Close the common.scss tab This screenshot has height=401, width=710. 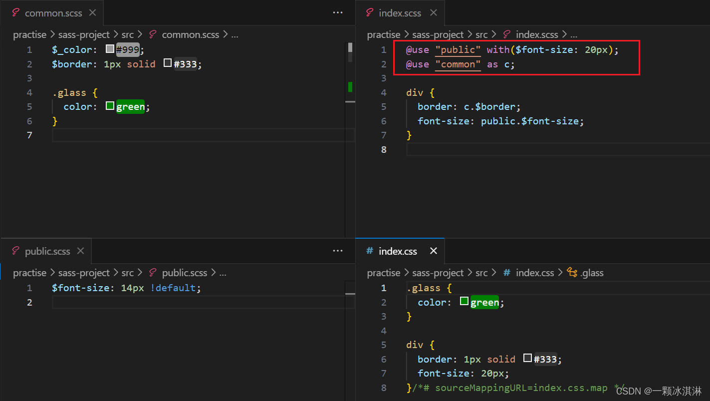pos(92,13)
